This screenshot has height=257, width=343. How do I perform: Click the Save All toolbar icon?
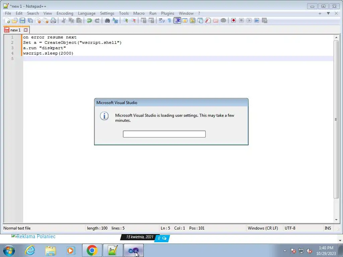click(30, 20)
